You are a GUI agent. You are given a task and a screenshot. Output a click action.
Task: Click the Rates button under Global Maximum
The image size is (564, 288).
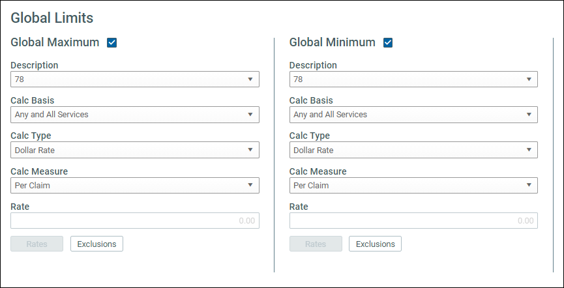(x=37, y=244)
